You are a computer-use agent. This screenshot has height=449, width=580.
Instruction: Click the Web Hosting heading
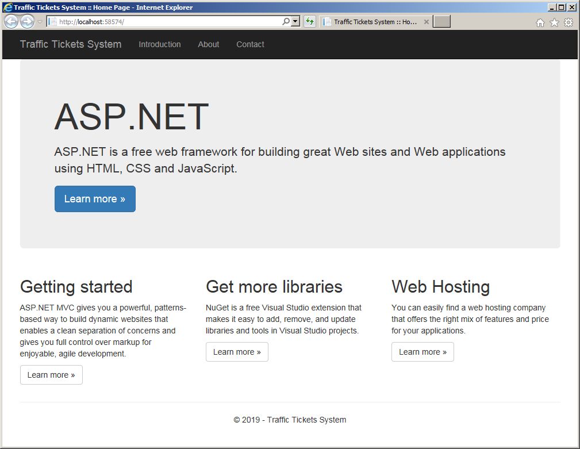coord(440,287)
